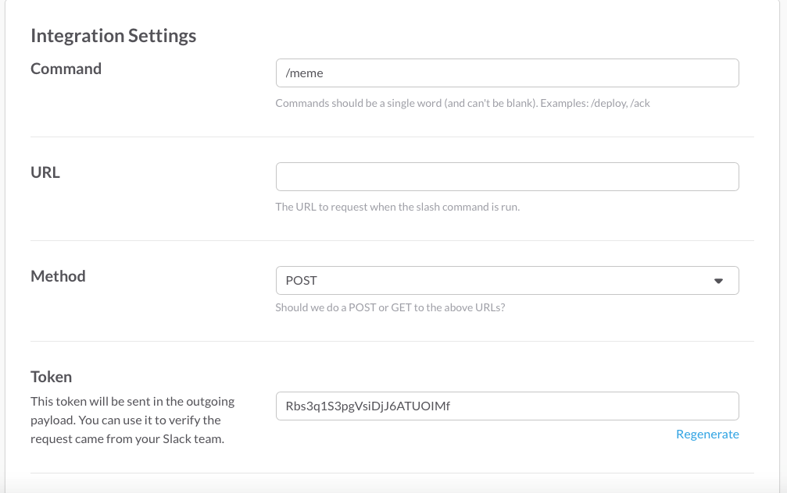Click the URL label
The width and height of the screenshot is (787, 493).
coord(45,172)
